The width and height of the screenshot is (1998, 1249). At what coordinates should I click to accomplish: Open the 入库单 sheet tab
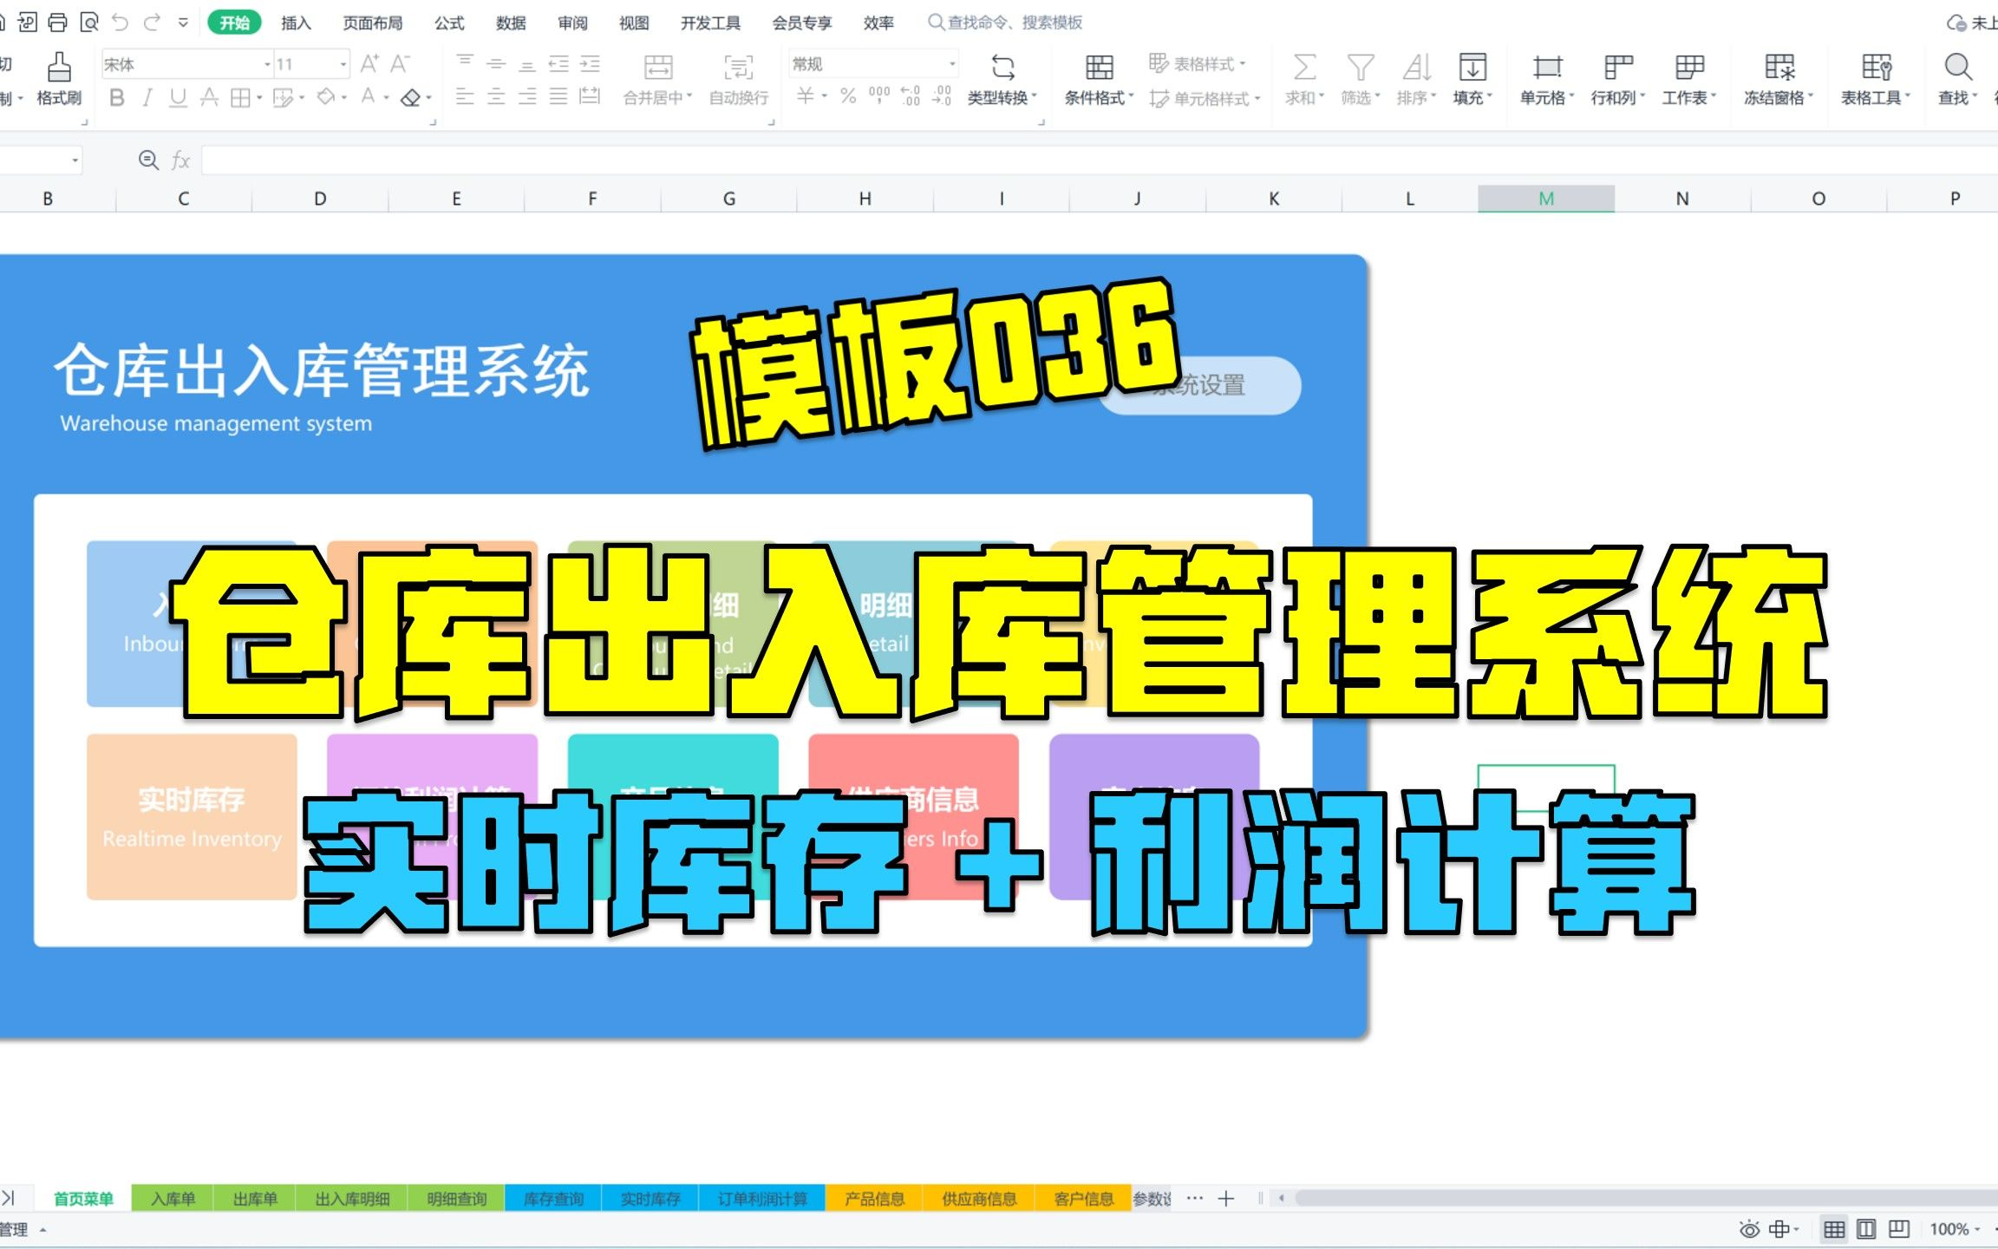[x=173, y=1199]
